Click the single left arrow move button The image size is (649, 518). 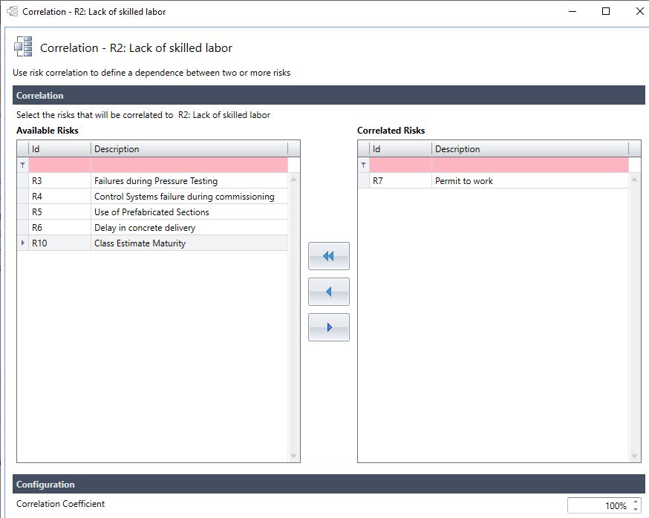[328, 292]
